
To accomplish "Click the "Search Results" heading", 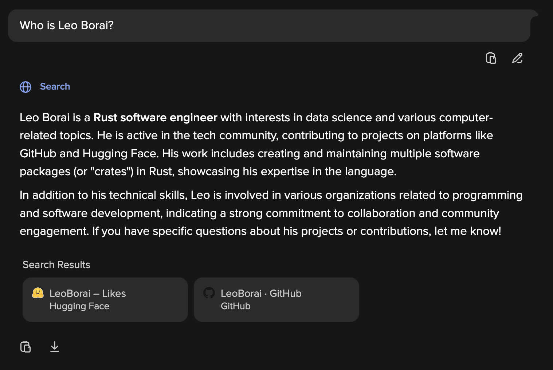I will point(56,265).
